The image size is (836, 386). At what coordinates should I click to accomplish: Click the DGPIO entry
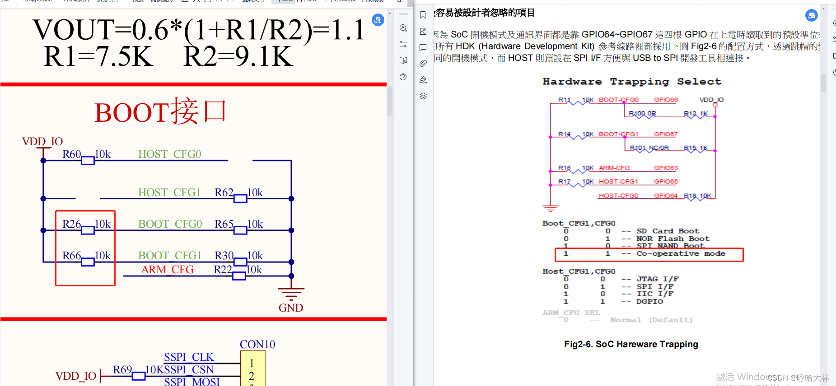(649, 302)
